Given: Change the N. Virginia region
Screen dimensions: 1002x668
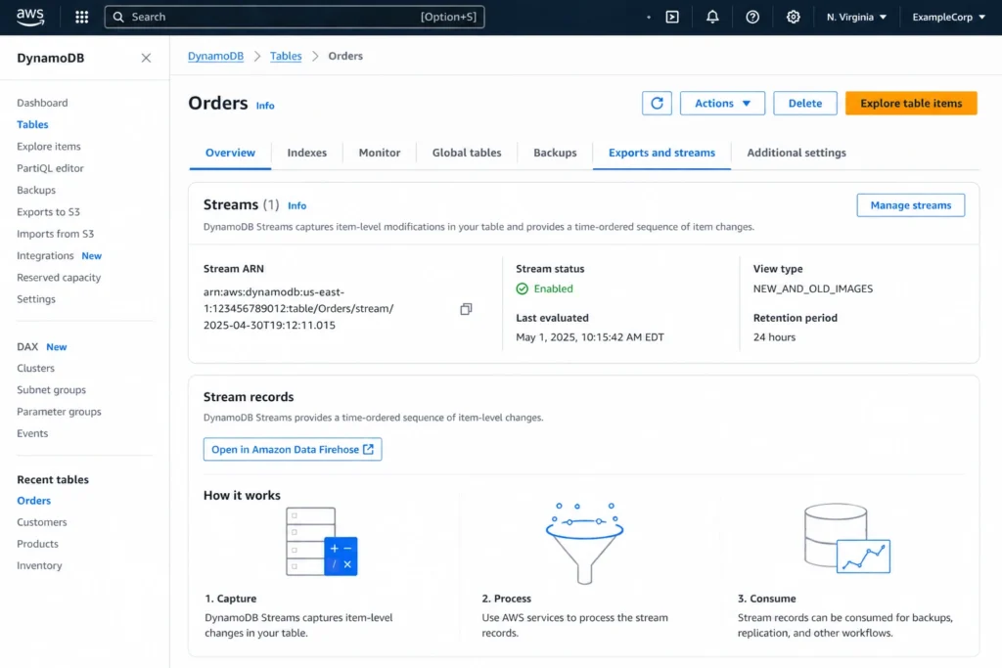Looking at the screenshot, I should pos(856,17).
